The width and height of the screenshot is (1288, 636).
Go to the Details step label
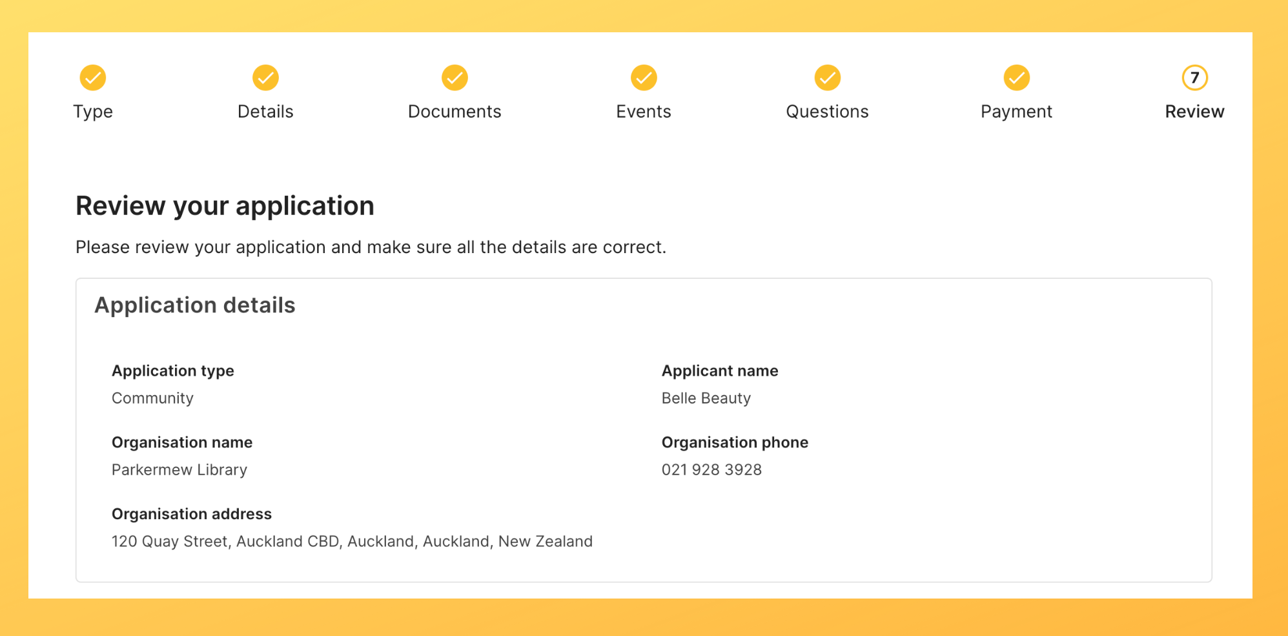point(265,112)
